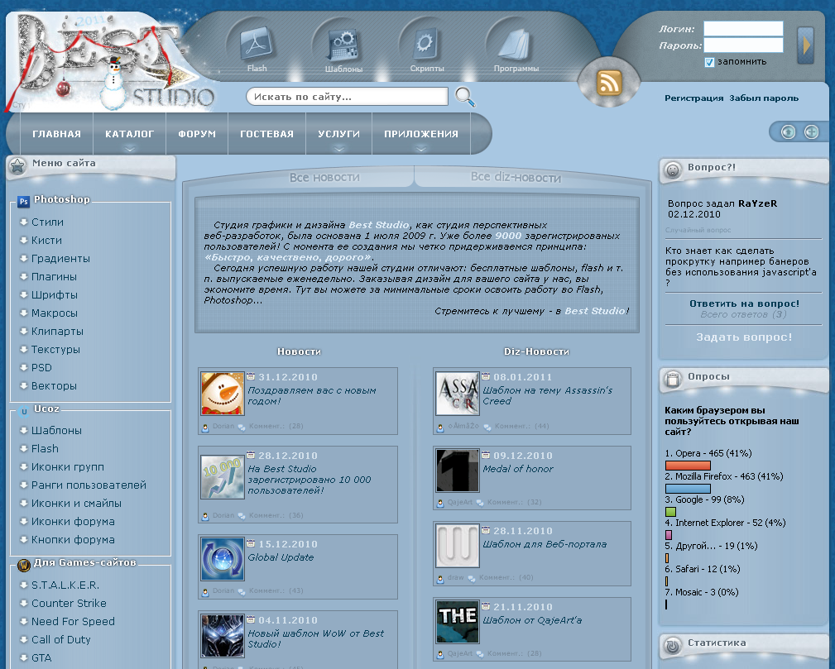Switch to the Все diz-новости tab
This screenshot has width=835, height=669.
[x=516, y=177]
